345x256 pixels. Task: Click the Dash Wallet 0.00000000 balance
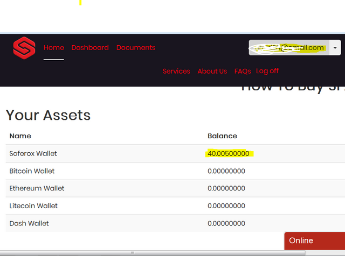coord(226,224)
